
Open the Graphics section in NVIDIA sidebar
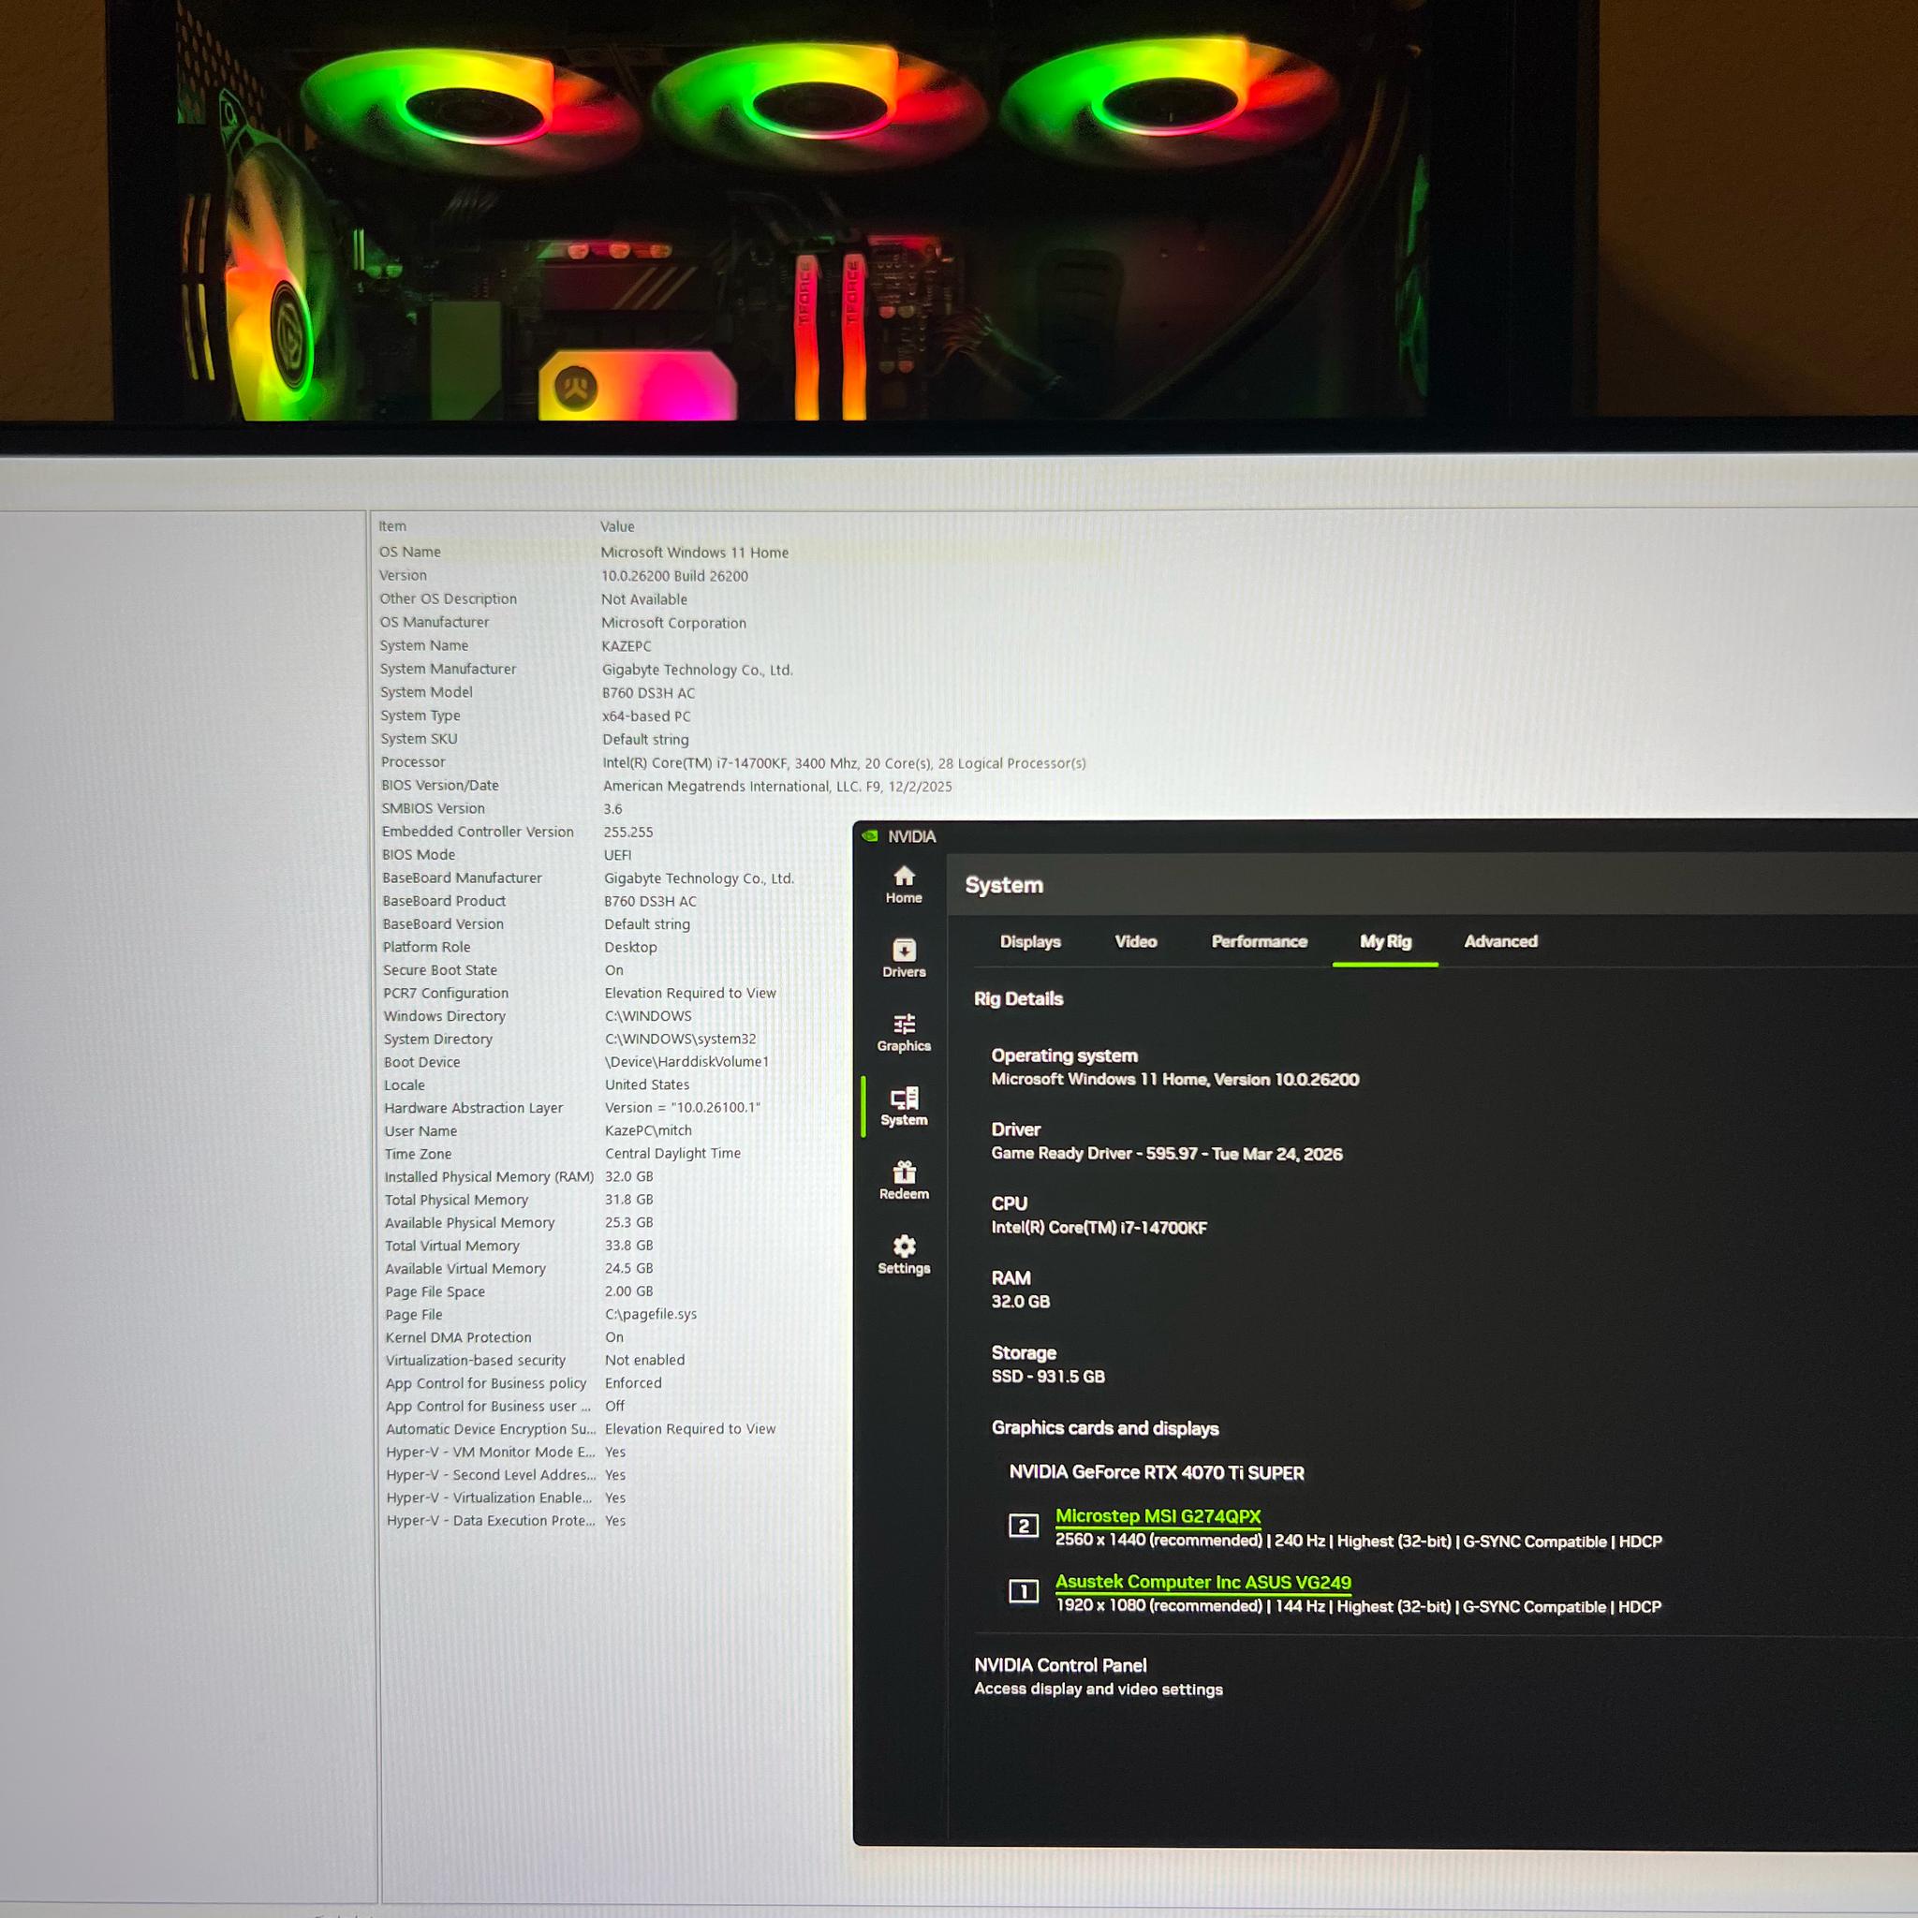coord(904,1032)
